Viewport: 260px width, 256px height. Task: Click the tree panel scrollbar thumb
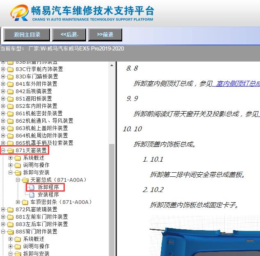112,199
